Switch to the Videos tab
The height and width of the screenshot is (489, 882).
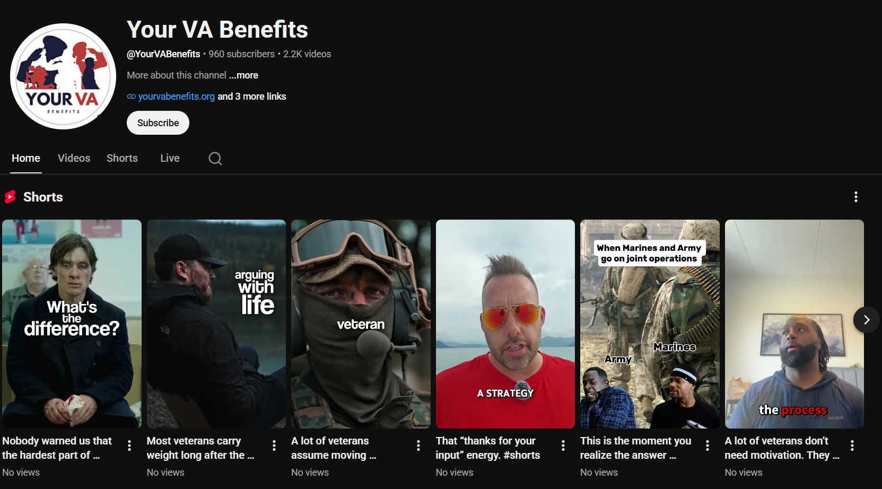tap(74, 158)
